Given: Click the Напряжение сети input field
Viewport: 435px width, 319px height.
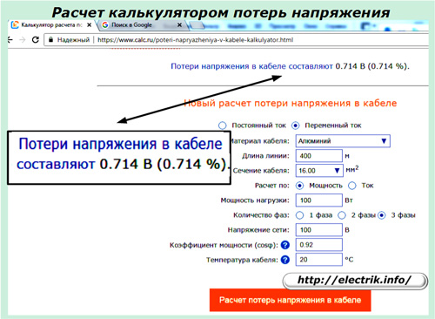Looking at the screenshot, I should tap(319, 230).
